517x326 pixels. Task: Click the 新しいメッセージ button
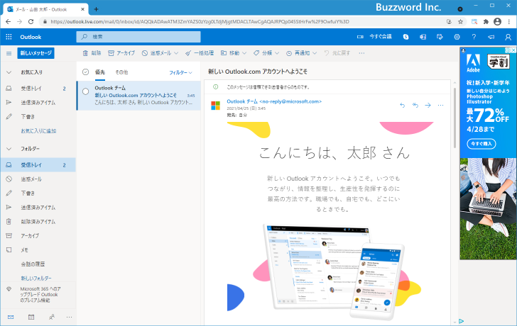(x=36, y=53)
